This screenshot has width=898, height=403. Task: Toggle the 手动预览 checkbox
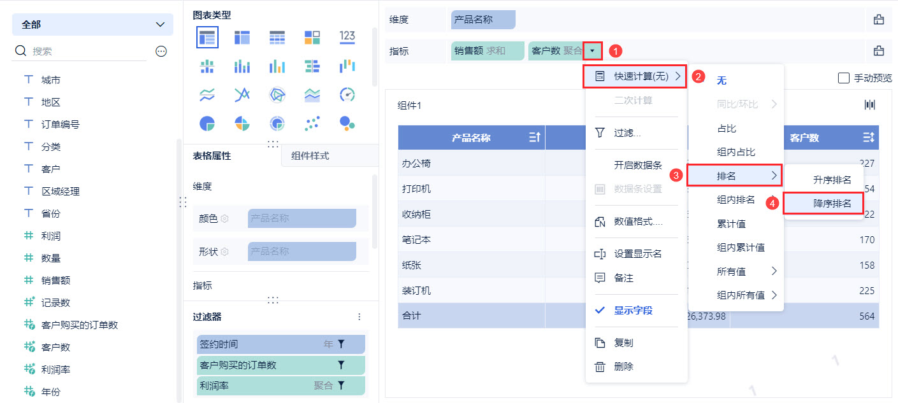coord(844,78)
